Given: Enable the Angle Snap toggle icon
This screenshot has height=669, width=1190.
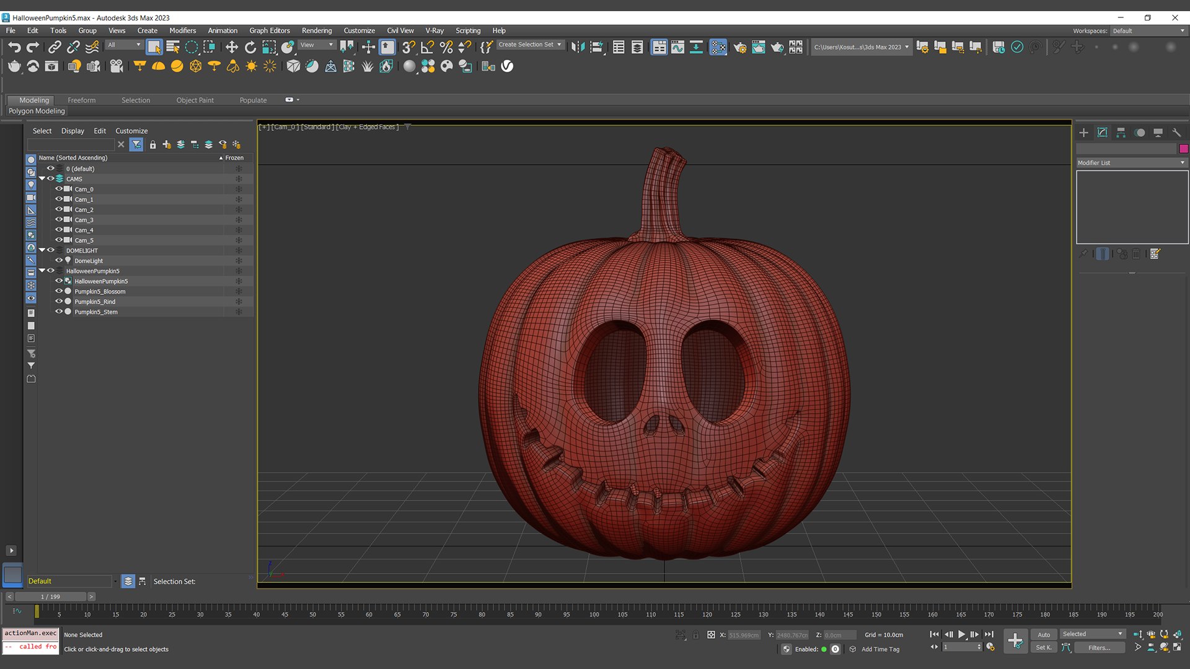Looking at the screenshot, I should (428, 47).
